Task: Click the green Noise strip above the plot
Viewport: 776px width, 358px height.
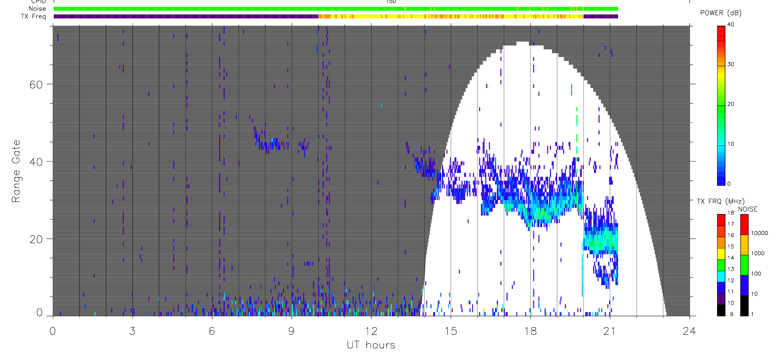Action: [336, 8]
